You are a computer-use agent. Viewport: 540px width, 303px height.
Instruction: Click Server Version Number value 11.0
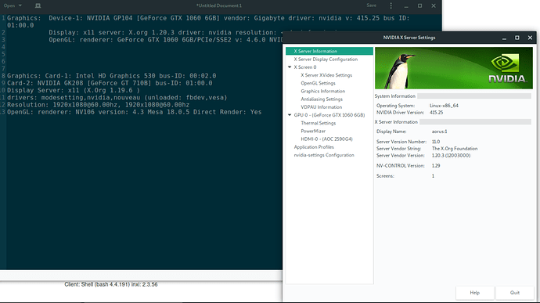tap(436, 142)
